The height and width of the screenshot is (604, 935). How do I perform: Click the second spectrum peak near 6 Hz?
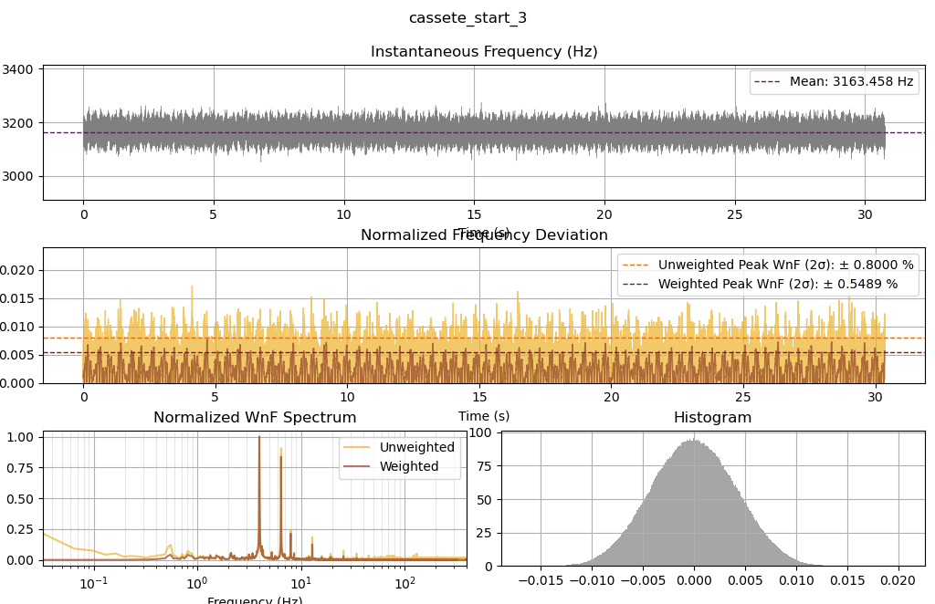point(281,453)
